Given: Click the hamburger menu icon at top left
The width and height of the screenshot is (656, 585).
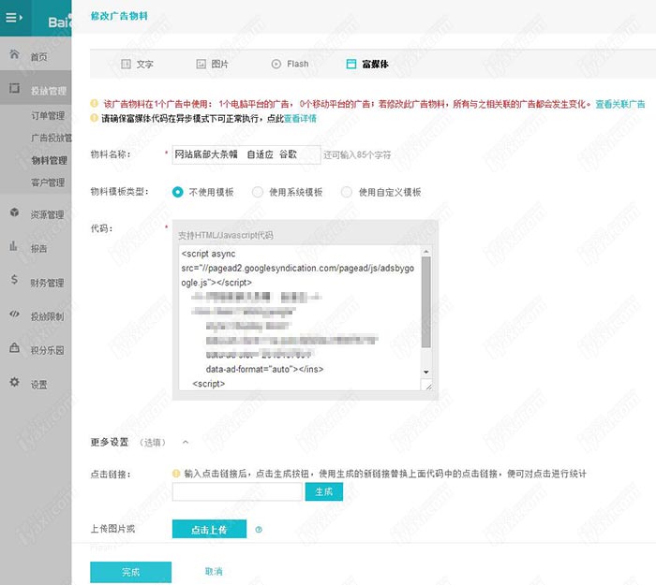Looking at the screenshot, I should [14, 17].
